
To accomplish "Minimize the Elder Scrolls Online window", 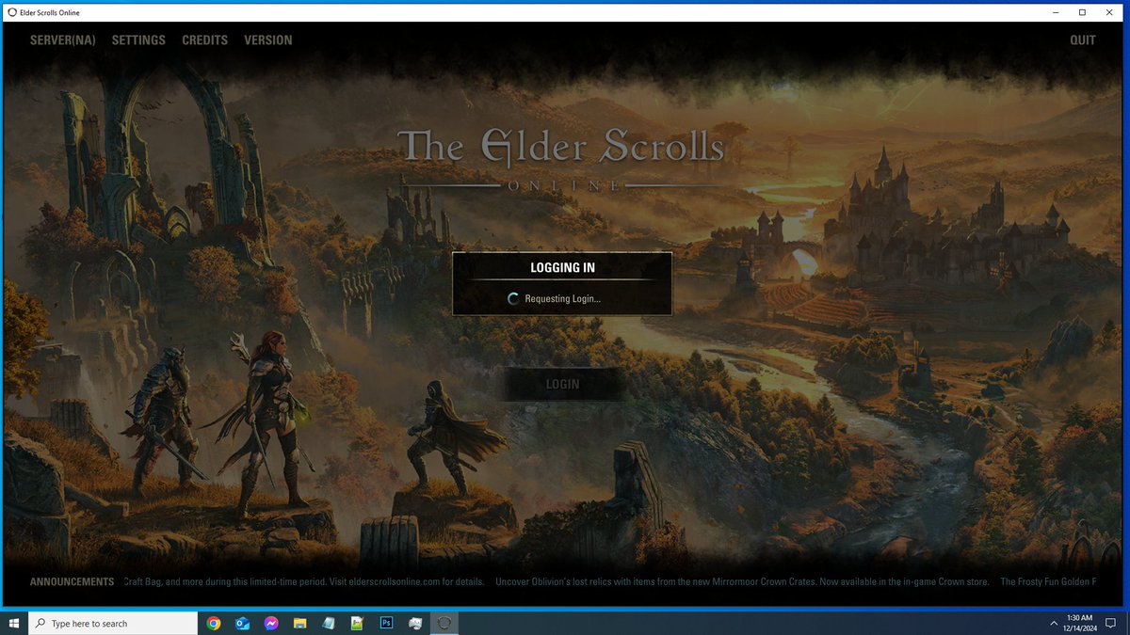I will (x=1055, y=12).
